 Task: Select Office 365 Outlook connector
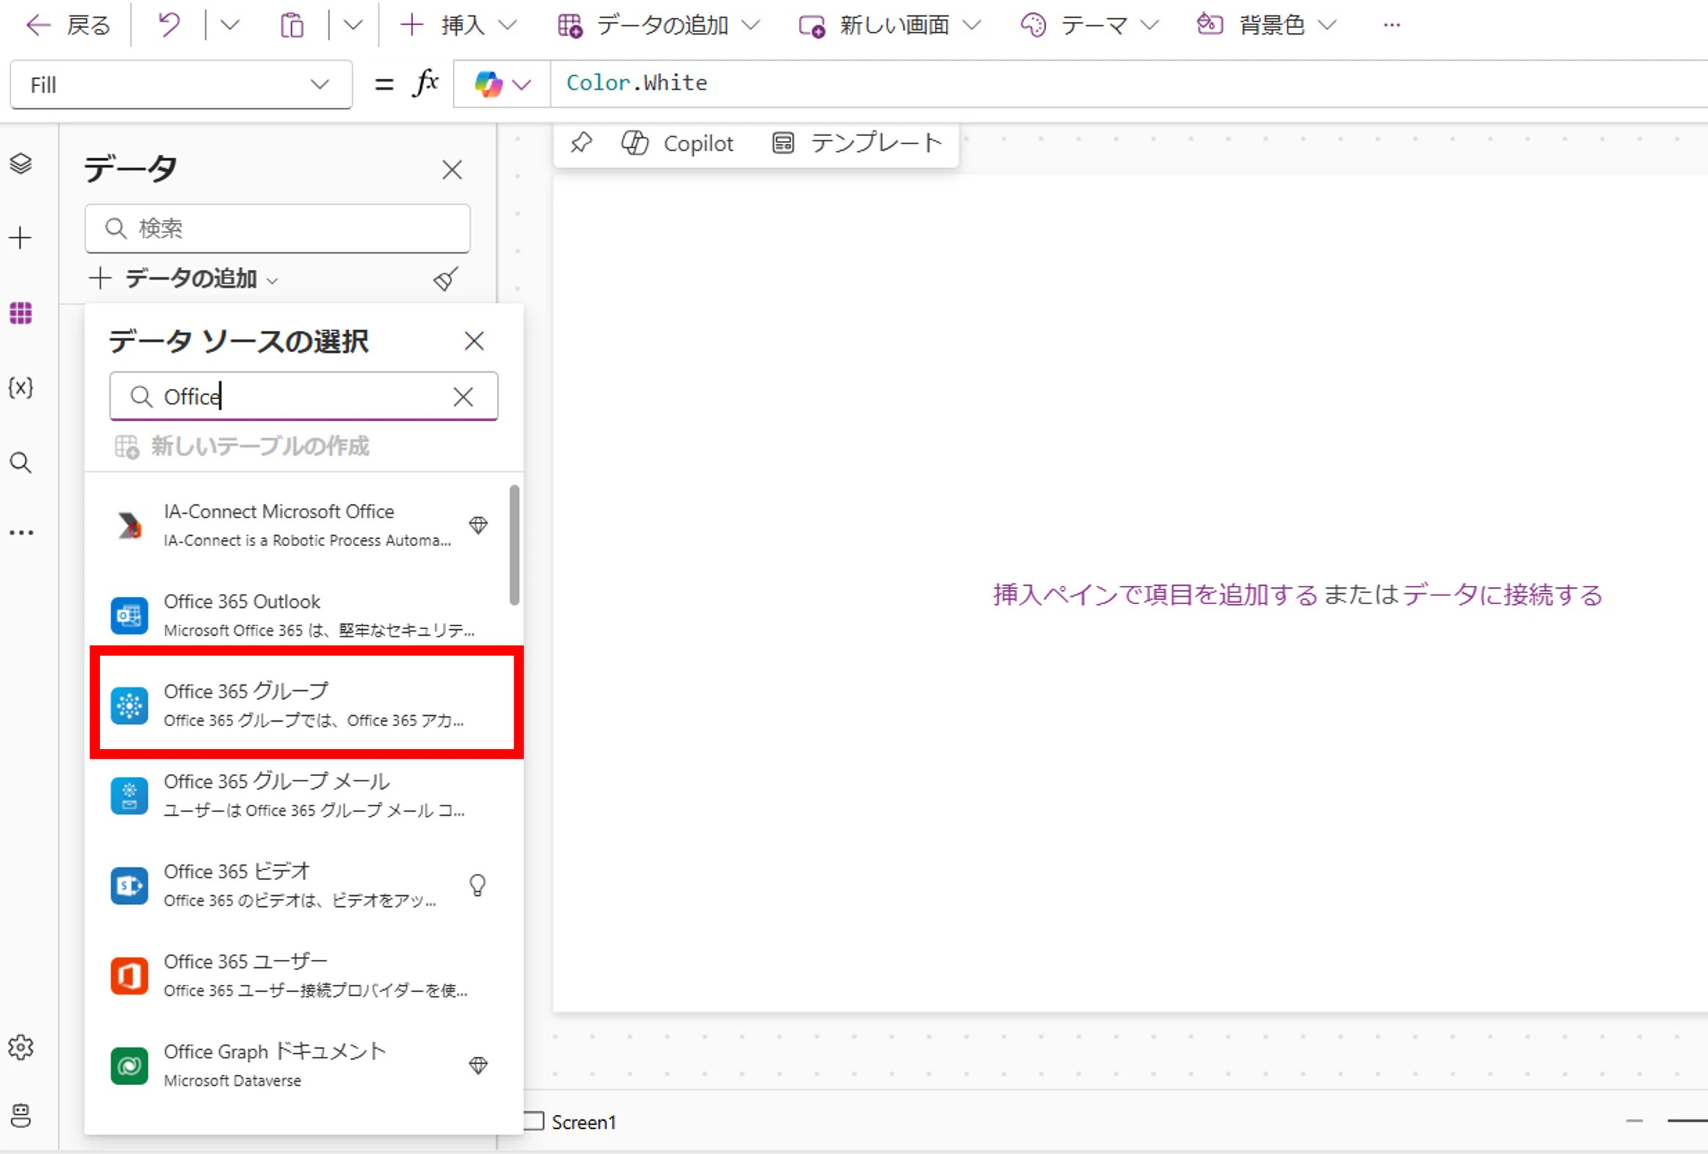coord(304,615)
